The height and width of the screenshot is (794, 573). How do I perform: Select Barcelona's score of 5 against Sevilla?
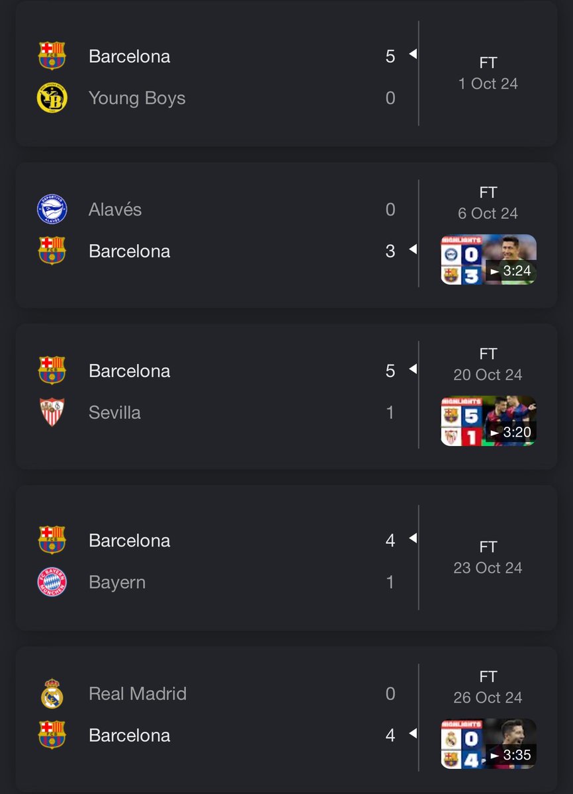click(x=390, y=371)
